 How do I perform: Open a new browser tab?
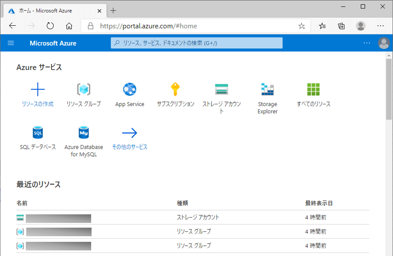pos(113,10)
